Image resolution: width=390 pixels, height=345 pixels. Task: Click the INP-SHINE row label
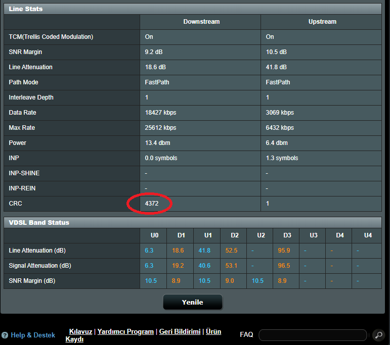(24, 173)
